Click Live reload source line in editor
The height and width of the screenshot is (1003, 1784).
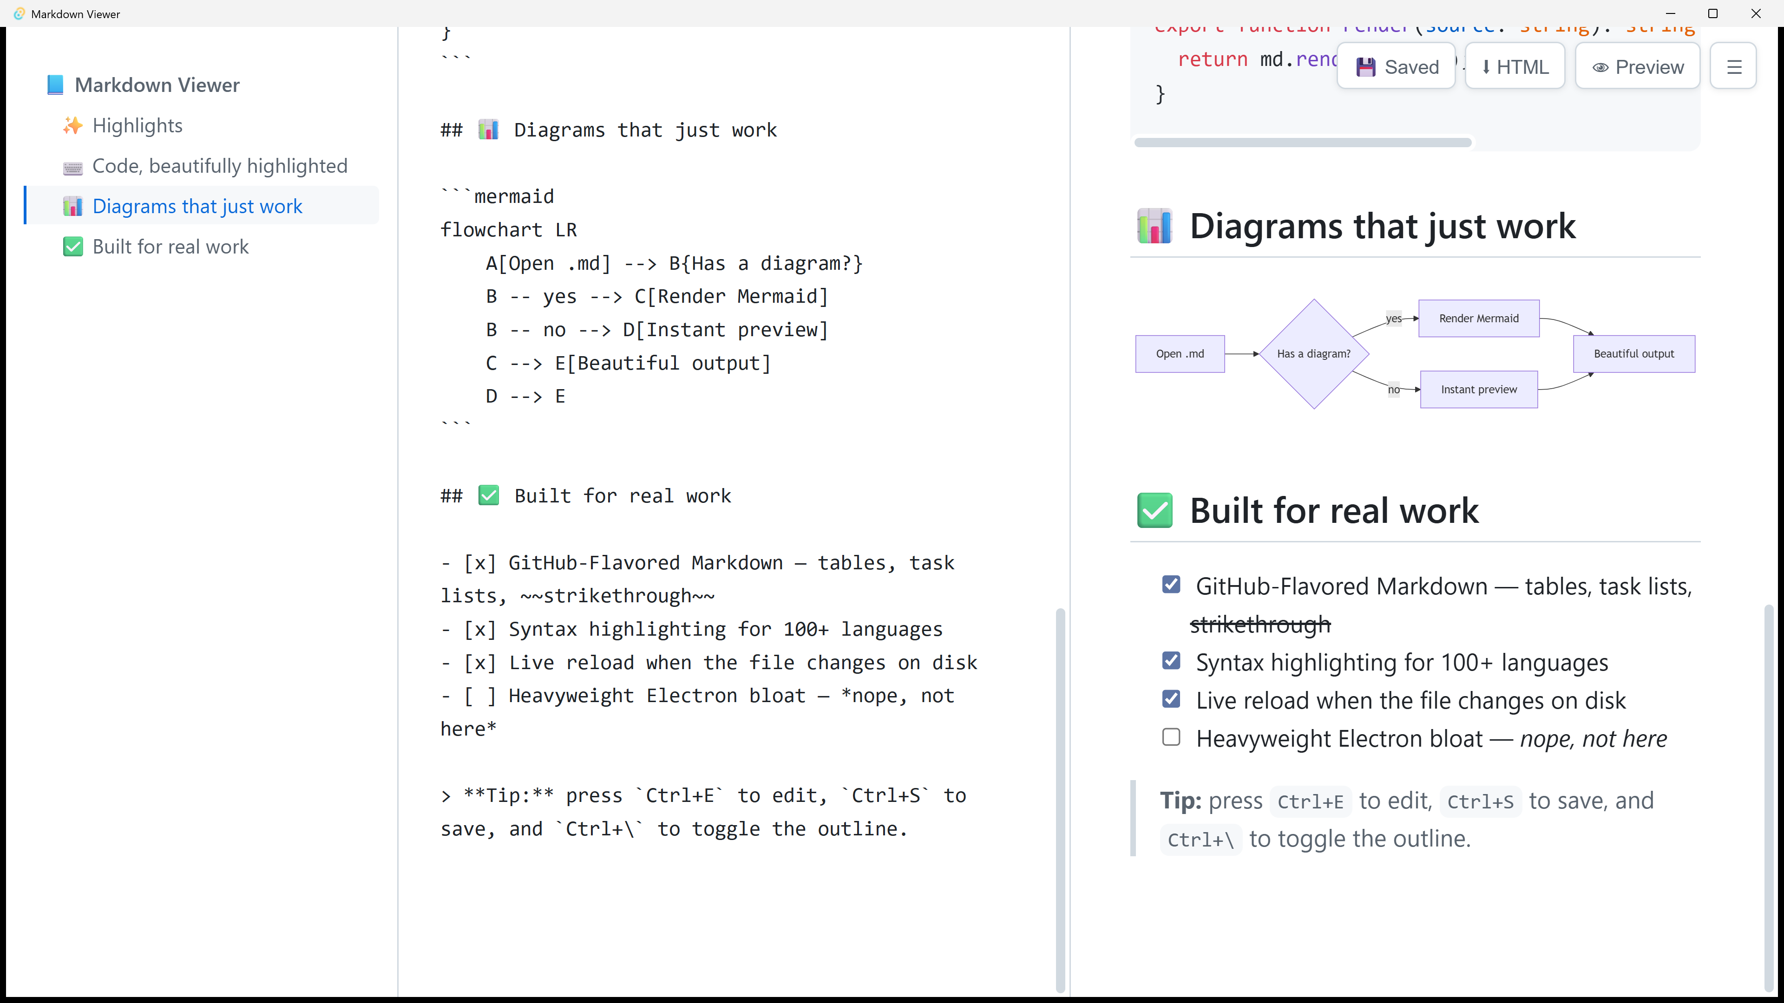click(709, 663)
